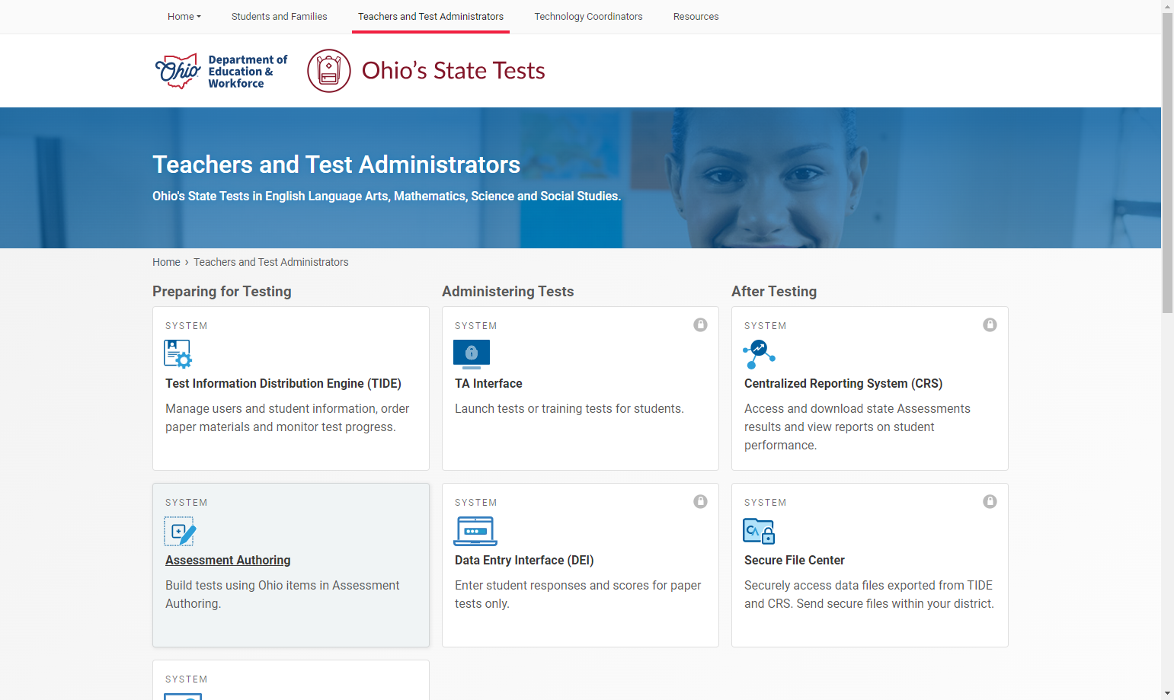Click 'Securely access data files exported' description

[x=869, y=595]
